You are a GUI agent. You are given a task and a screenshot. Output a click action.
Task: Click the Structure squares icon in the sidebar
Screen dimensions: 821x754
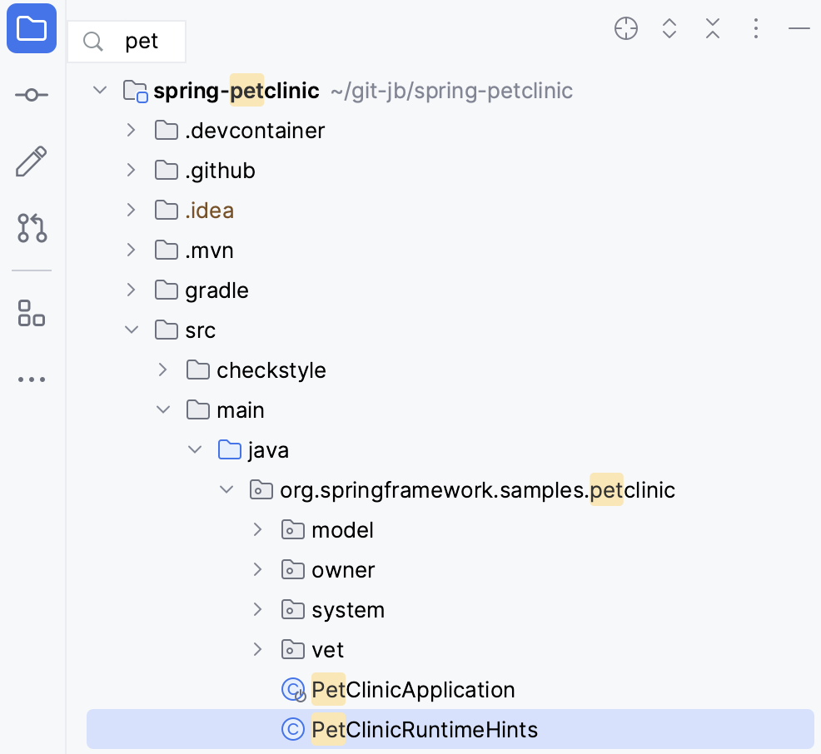click(30, 313)
